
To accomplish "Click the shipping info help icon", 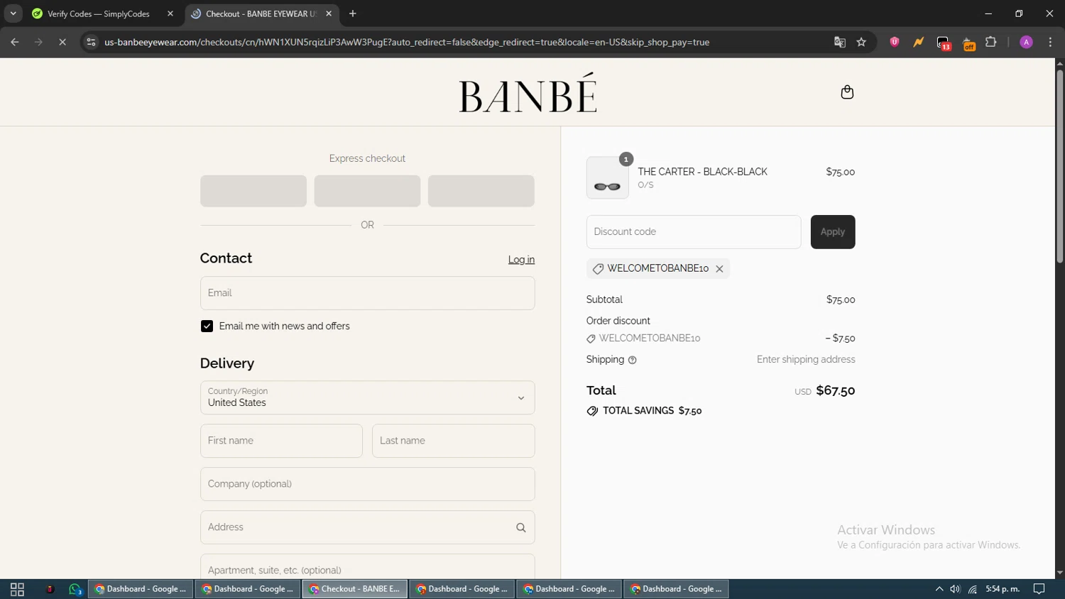I will (633, 361).
